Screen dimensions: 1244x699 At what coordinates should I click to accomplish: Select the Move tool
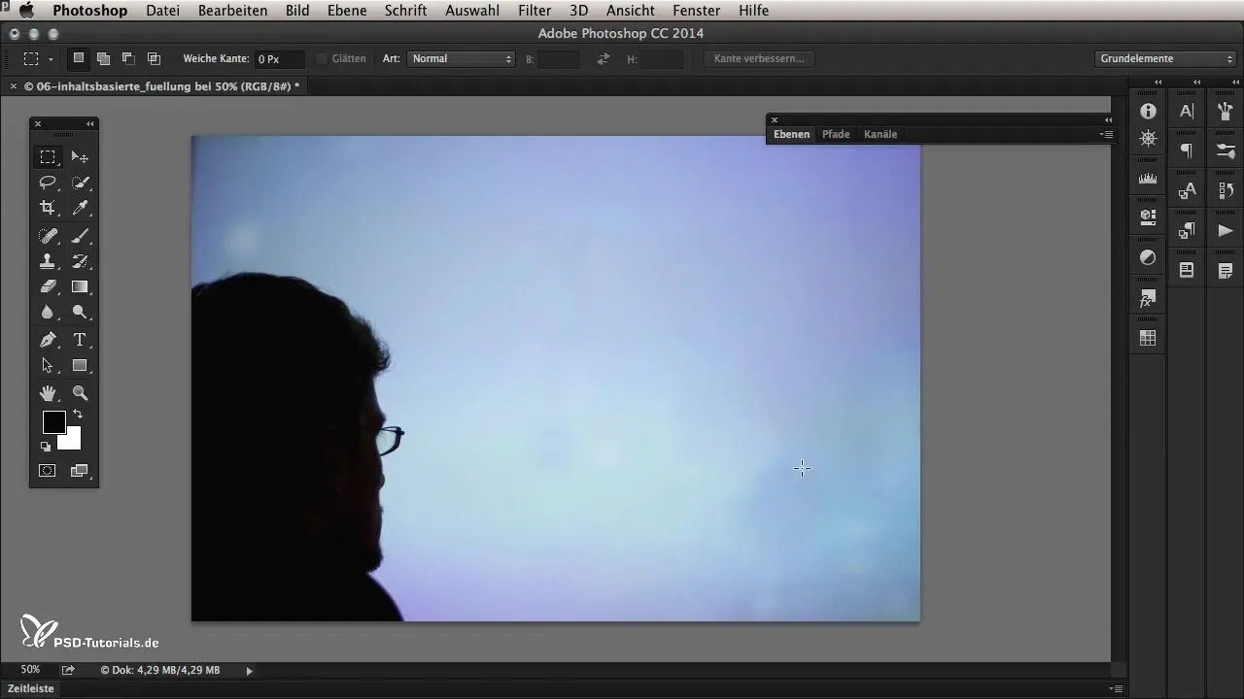point(80,156)
